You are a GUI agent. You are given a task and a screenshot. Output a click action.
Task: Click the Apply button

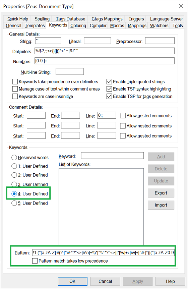[x=138, y=281]
